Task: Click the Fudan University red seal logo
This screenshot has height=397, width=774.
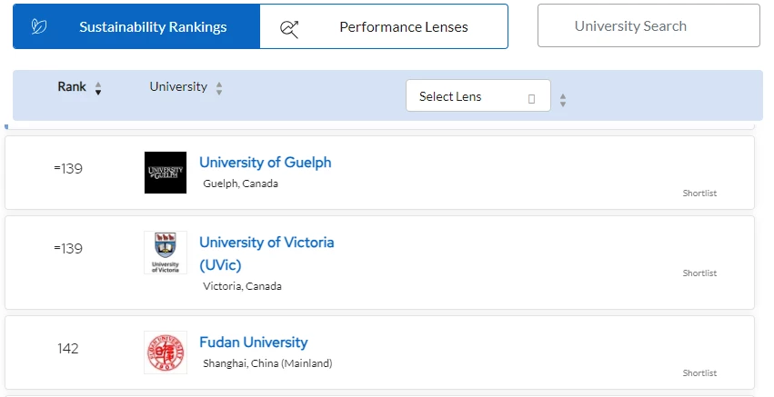Action: (166, 352)
